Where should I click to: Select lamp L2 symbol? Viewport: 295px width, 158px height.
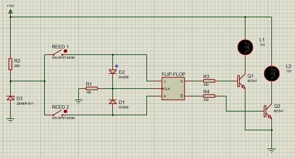(x=272, y=74)
